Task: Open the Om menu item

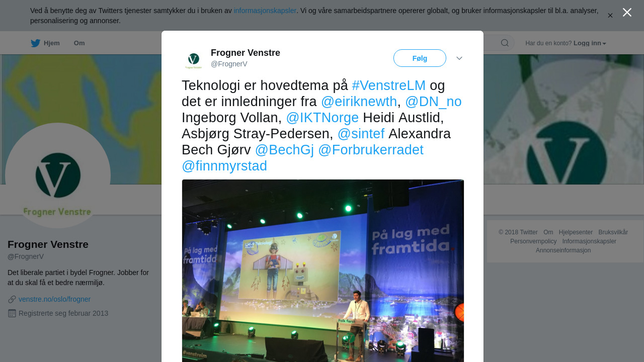Action: coord(79,43)
